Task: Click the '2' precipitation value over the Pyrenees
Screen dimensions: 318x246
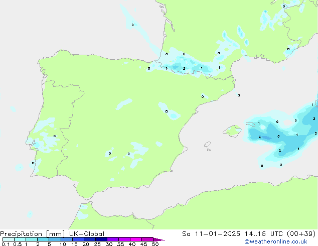Action: pos(184,68)
